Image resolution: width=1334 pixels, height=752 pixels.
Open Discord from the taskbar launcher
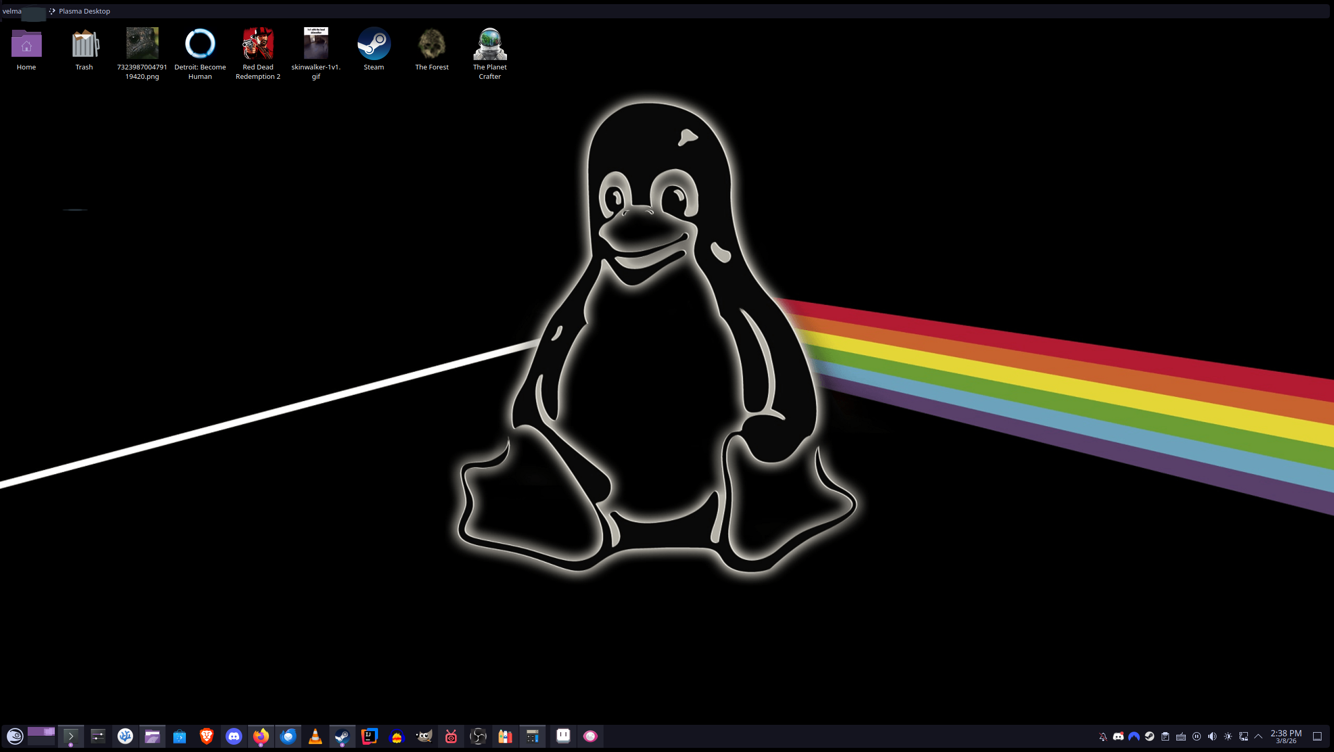[x=234, y=736]
